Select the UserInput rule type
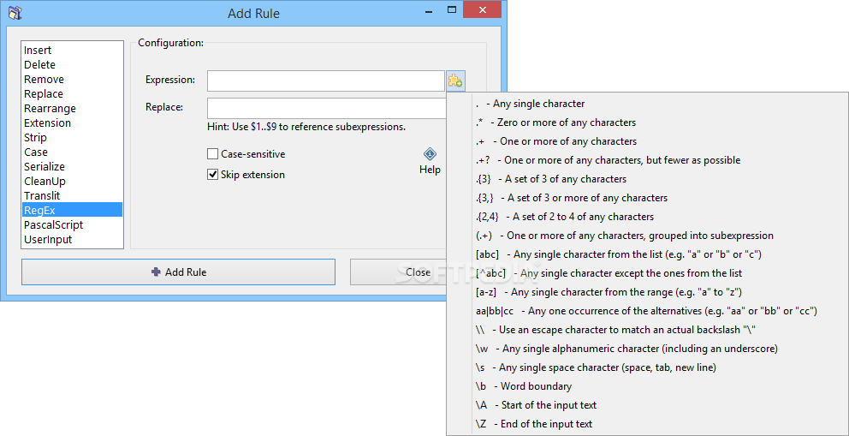 click(72, 239)
